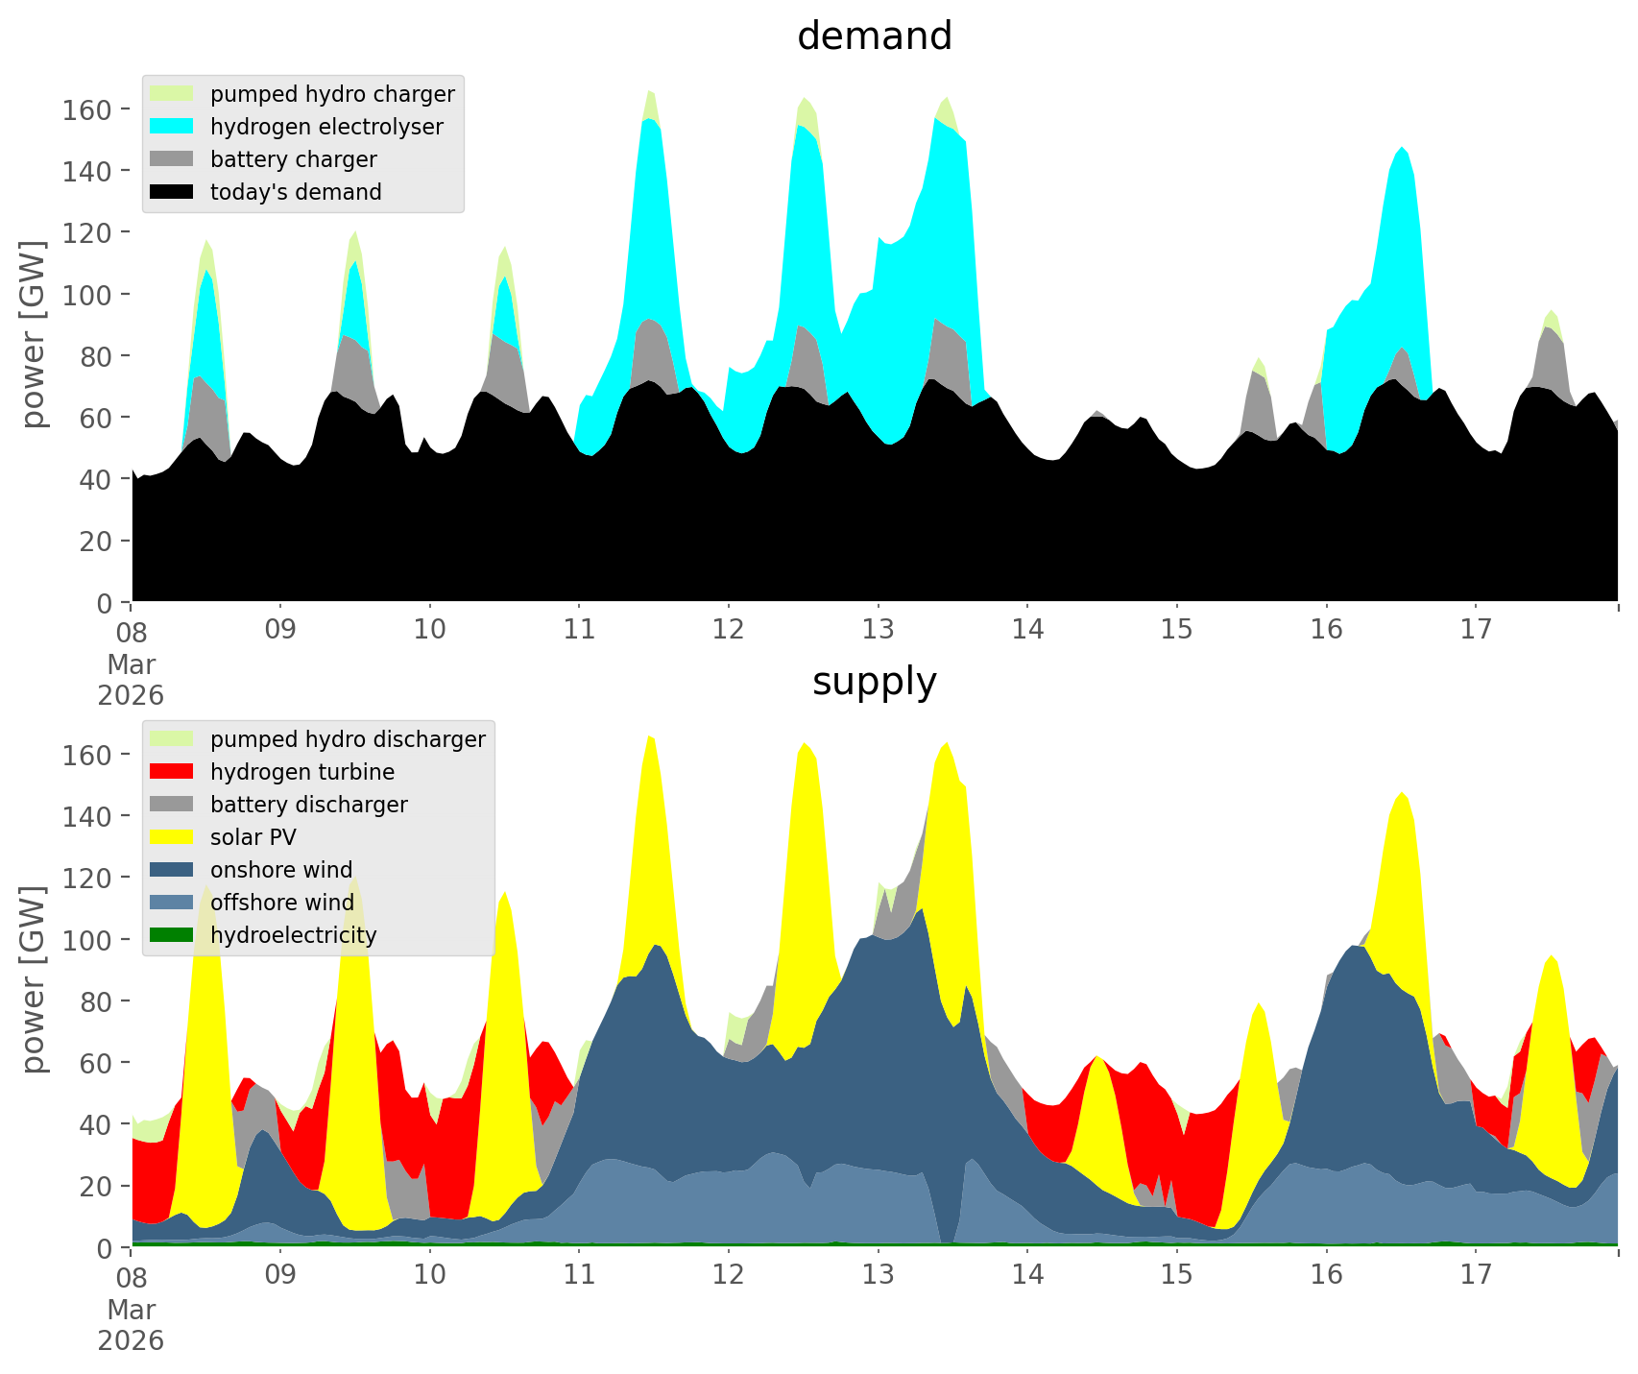Select the offshore wind legend swatch
The image size is (1638, 1374).
pyautogui.click(x=172, y=903)
